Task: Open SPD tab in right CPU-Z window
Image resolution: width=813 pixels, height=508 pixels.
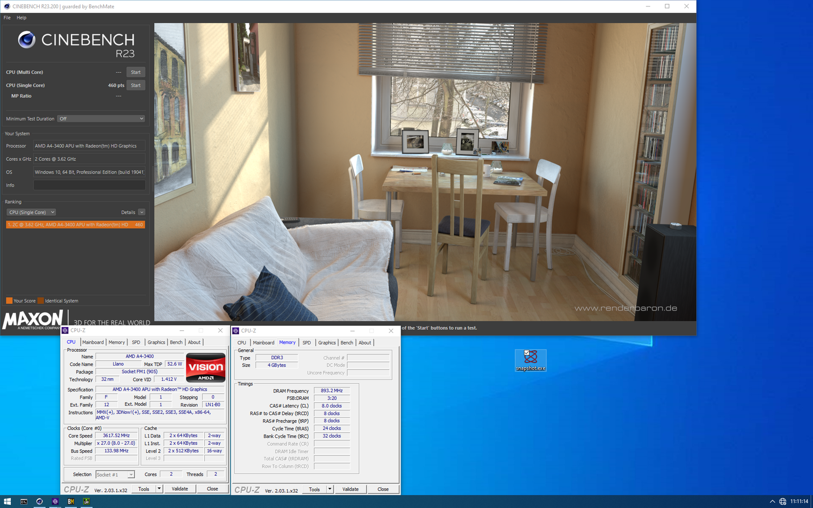Action: (x=307, y=342)
